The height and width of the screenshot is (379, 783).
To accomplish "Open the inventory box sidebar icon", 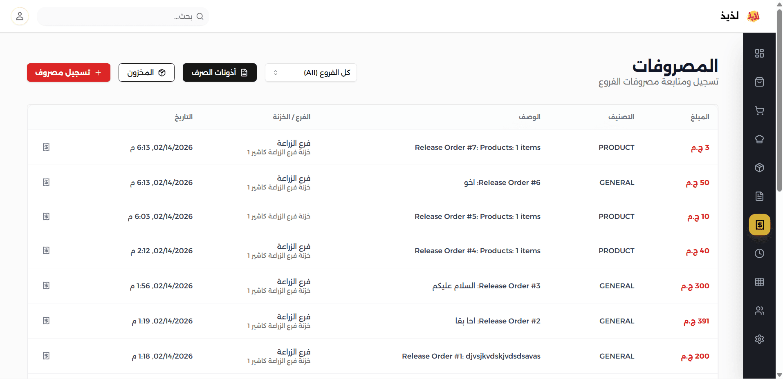I will tap(759, 168).
